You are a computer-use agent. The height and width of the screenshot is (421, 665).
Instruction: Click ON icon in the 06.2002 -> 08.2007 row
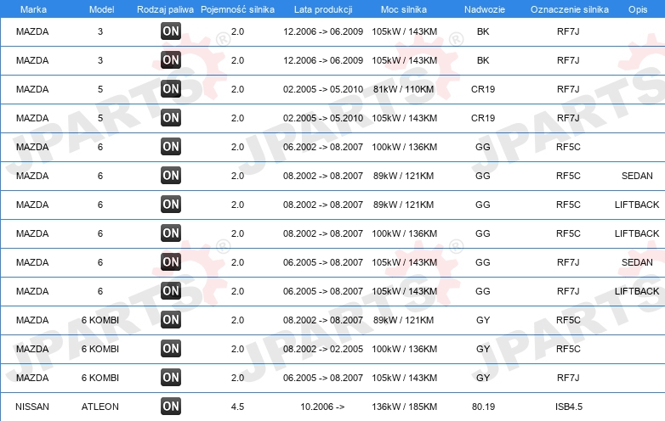coord(171,146)
